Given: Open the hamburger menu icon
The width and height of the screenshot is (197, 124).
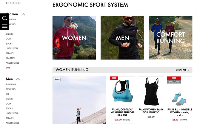Looking at the screenshot, I should pyautogui.click(x=5, y=26).
